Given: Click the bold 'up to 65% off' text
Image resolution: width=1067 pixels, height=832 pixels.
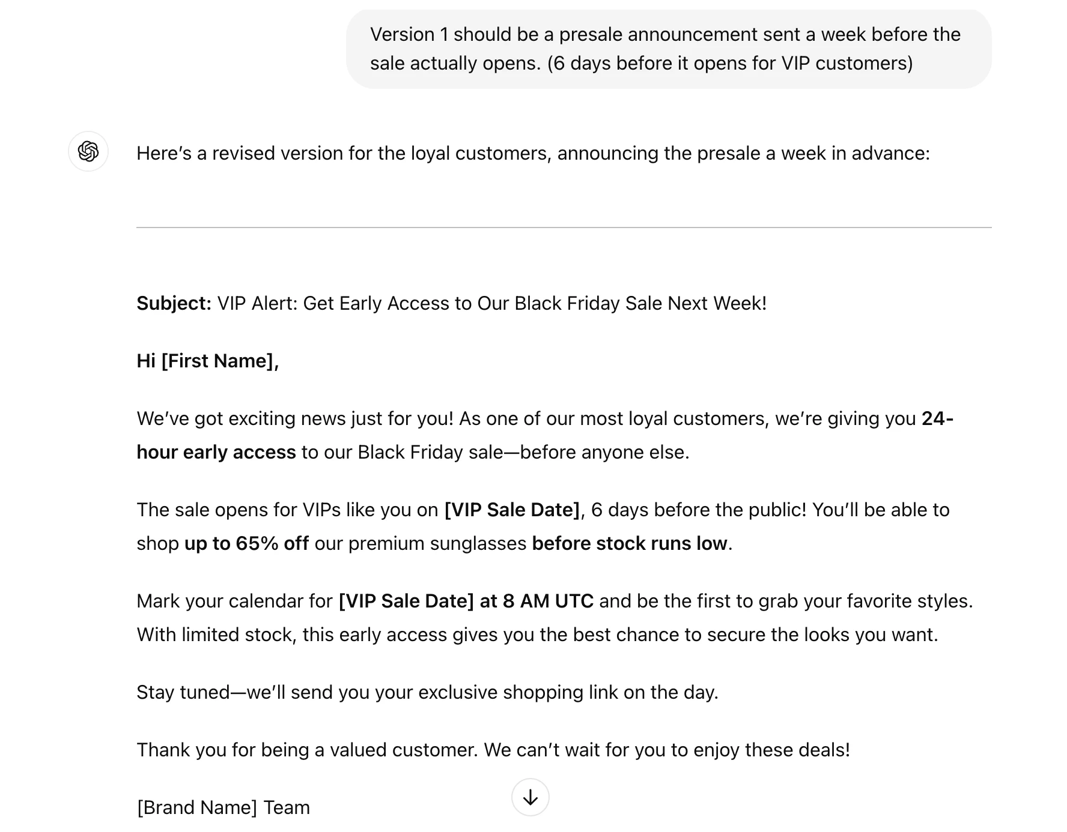Looking at the screenshot, I should click(246, 543).
